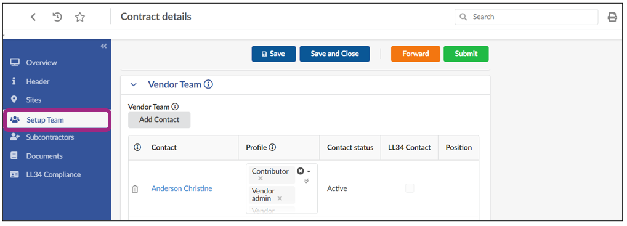Delete Anderson Christine with trash icon
Screen dimensions: 627x226
point(135,189)
